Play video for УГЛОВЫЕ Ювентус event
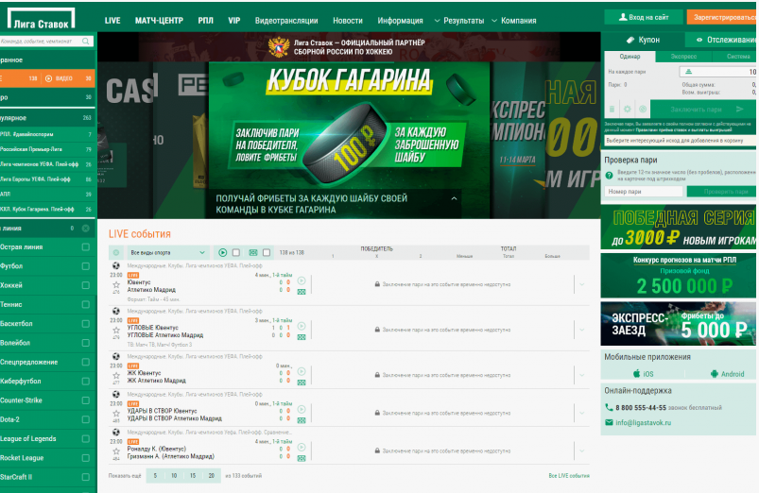The image size is (759, 493). [302, 326]
